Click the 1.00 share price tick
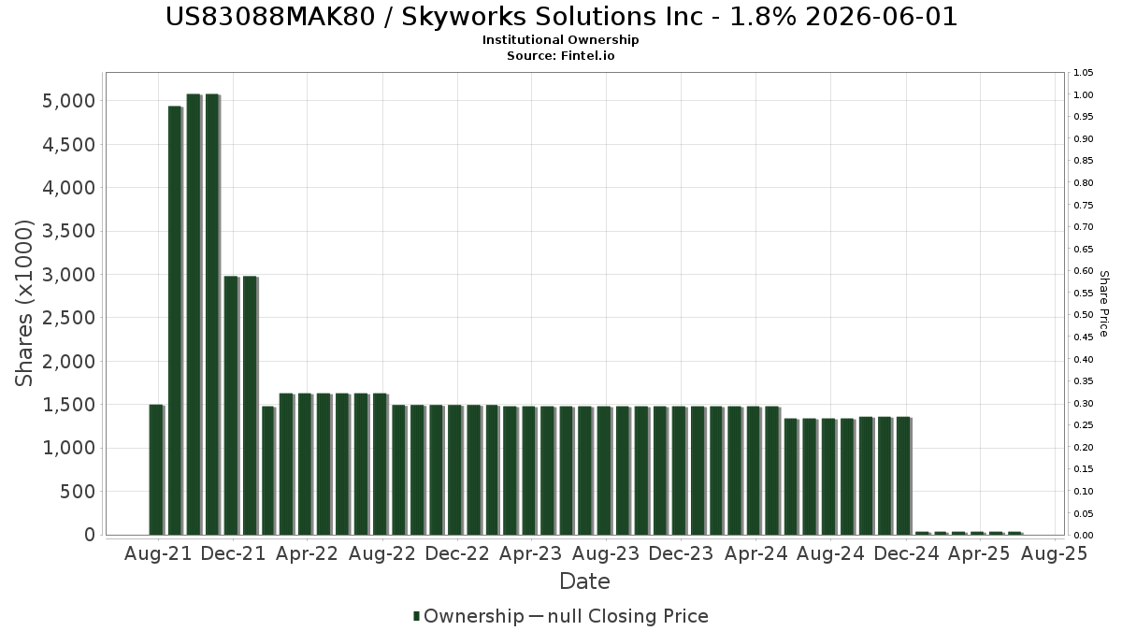 (1084, 94)
